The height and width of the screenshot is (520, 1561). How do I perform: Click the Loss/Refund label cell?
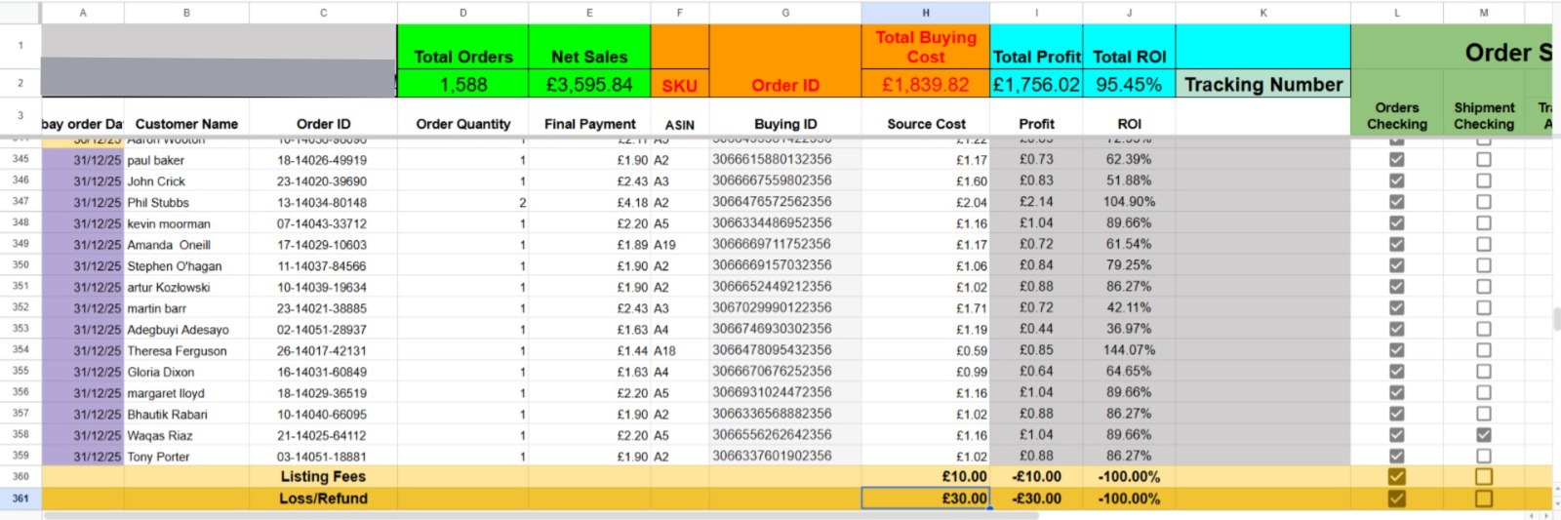pyautogui.click(x=323, y=499)
